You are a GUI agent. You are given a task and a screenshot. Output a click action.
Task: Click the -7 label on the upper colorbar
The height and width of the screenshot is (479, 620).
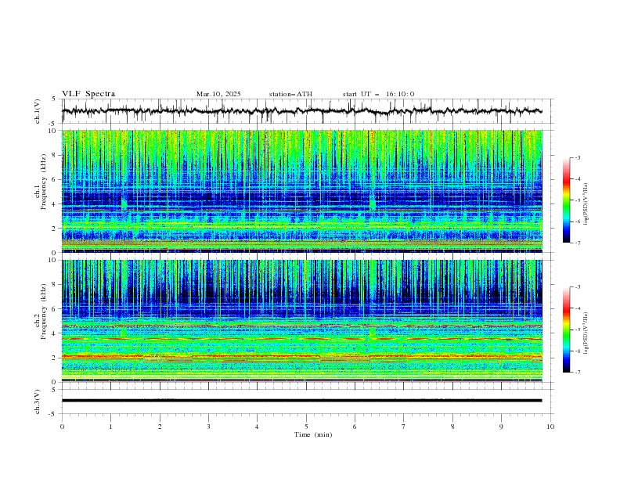tap(577, 243)
